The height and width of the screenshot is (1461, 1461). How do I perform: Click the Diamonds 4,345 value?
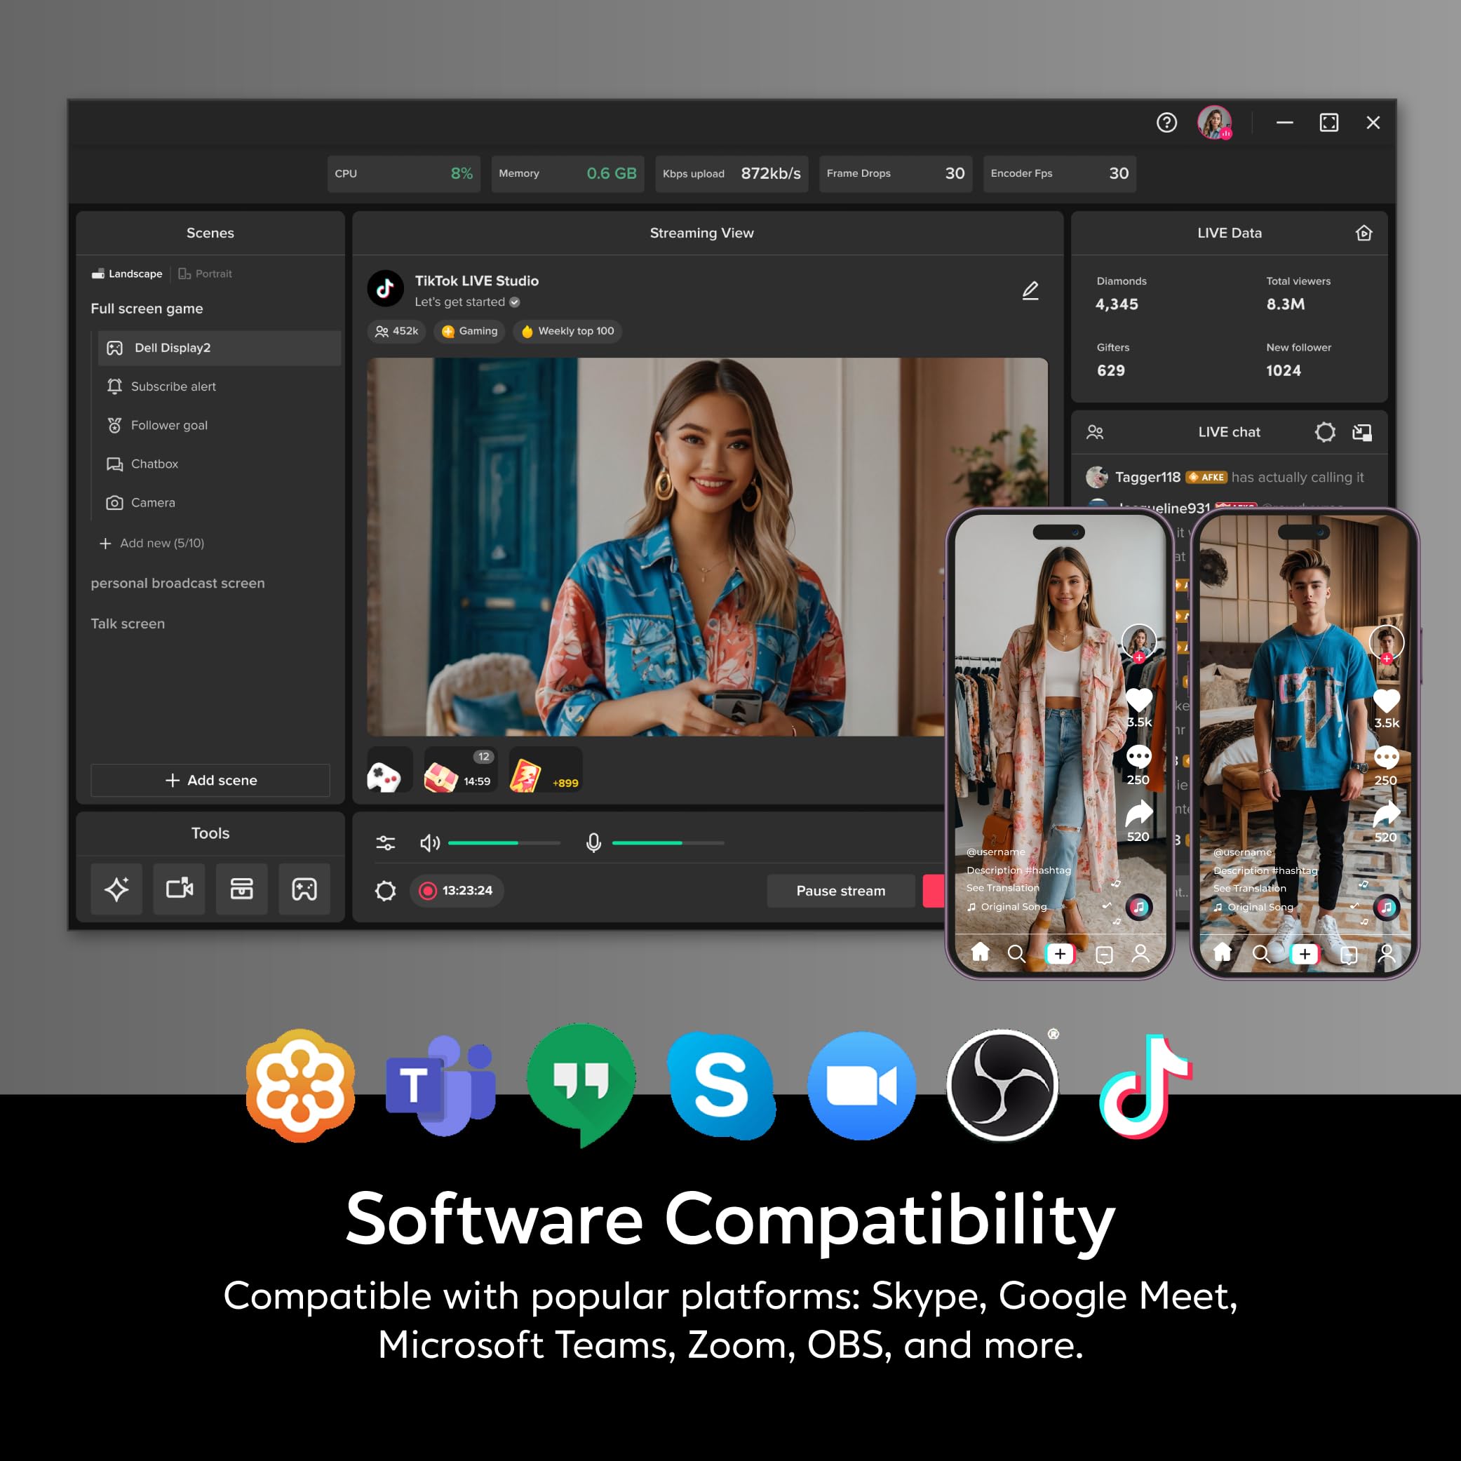[x=1116, y=304]
